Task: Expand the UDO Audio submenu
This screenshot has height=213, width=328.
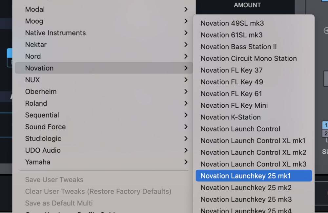Action: [43, 150]
